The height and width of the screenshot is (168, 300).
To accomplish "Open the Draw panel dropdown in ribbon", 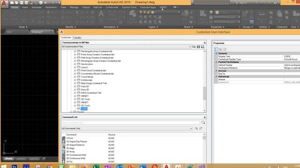I will click(x=23, y=27).
